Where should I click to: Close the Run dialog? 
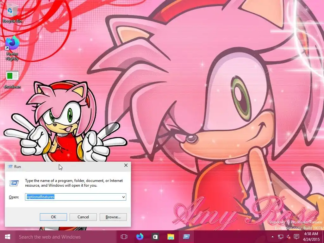(x=126, y=165)
